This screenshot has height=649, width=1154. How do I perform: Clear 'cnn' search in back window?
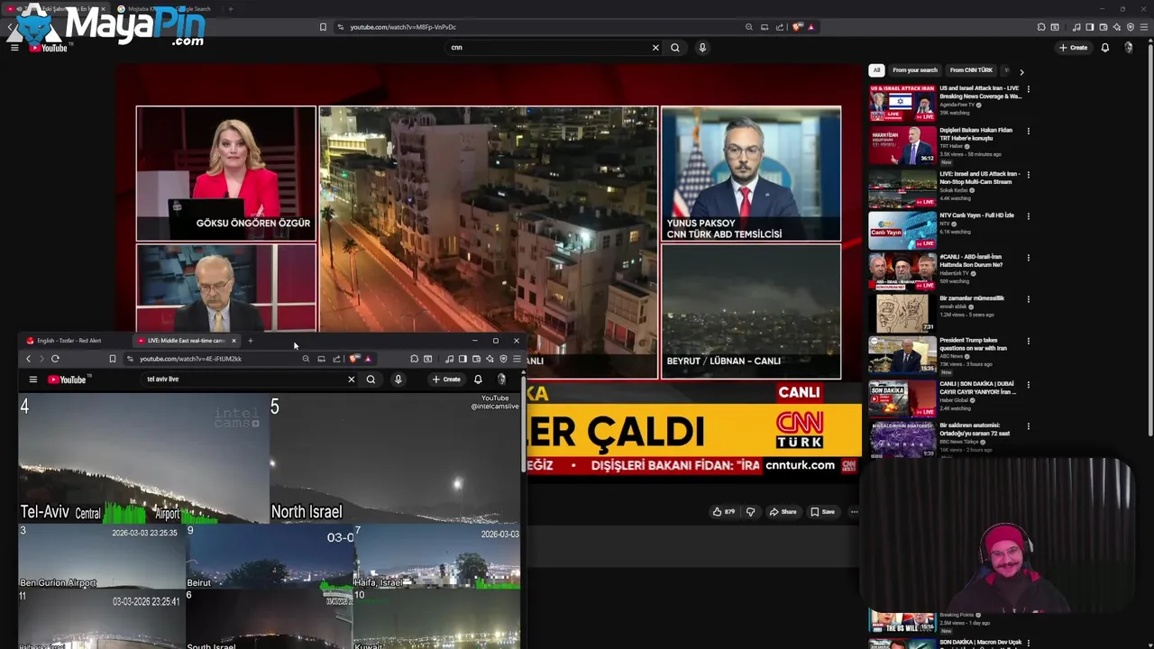point(655,48)
